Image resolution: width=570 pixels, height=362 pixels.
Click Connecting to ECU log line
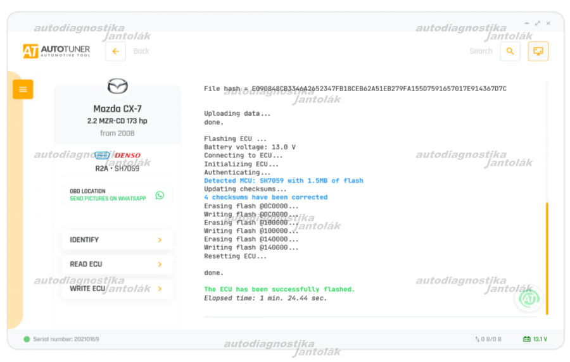[243, 156]
